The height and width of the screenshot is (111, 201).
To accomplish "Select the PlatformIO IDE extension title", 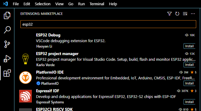I will pyautogui.click(x=50, y=72).
